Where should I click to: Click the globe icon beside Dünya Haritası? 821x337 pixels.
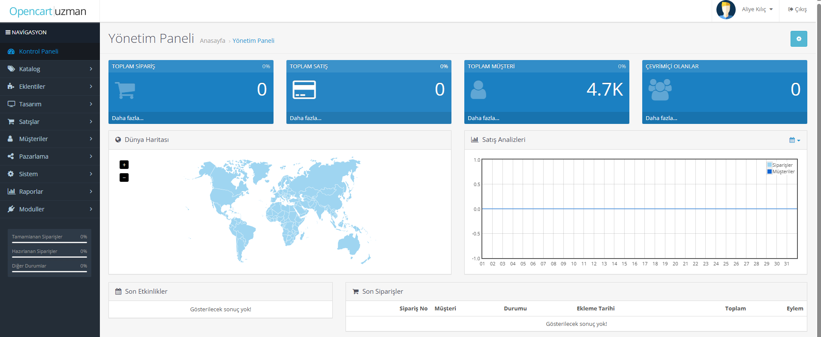point(118,140)
